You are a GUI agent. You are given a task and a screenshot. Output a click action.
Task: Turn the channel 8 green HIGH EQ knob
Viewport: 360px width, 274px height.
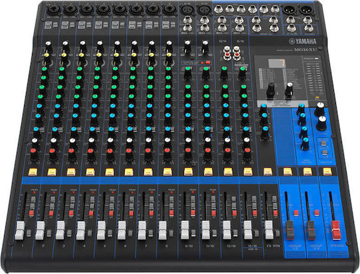tap(168, 70)
